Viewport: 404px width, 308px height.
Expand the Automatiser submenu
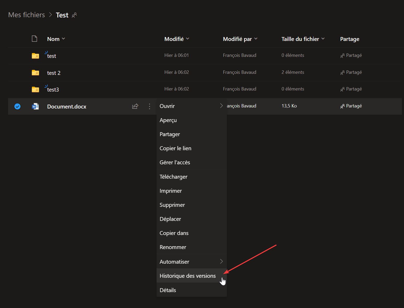tap(191, 262)
